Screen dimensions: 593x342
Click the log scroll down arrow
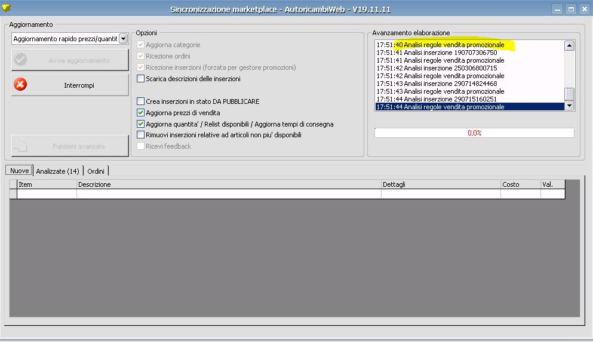570,106
